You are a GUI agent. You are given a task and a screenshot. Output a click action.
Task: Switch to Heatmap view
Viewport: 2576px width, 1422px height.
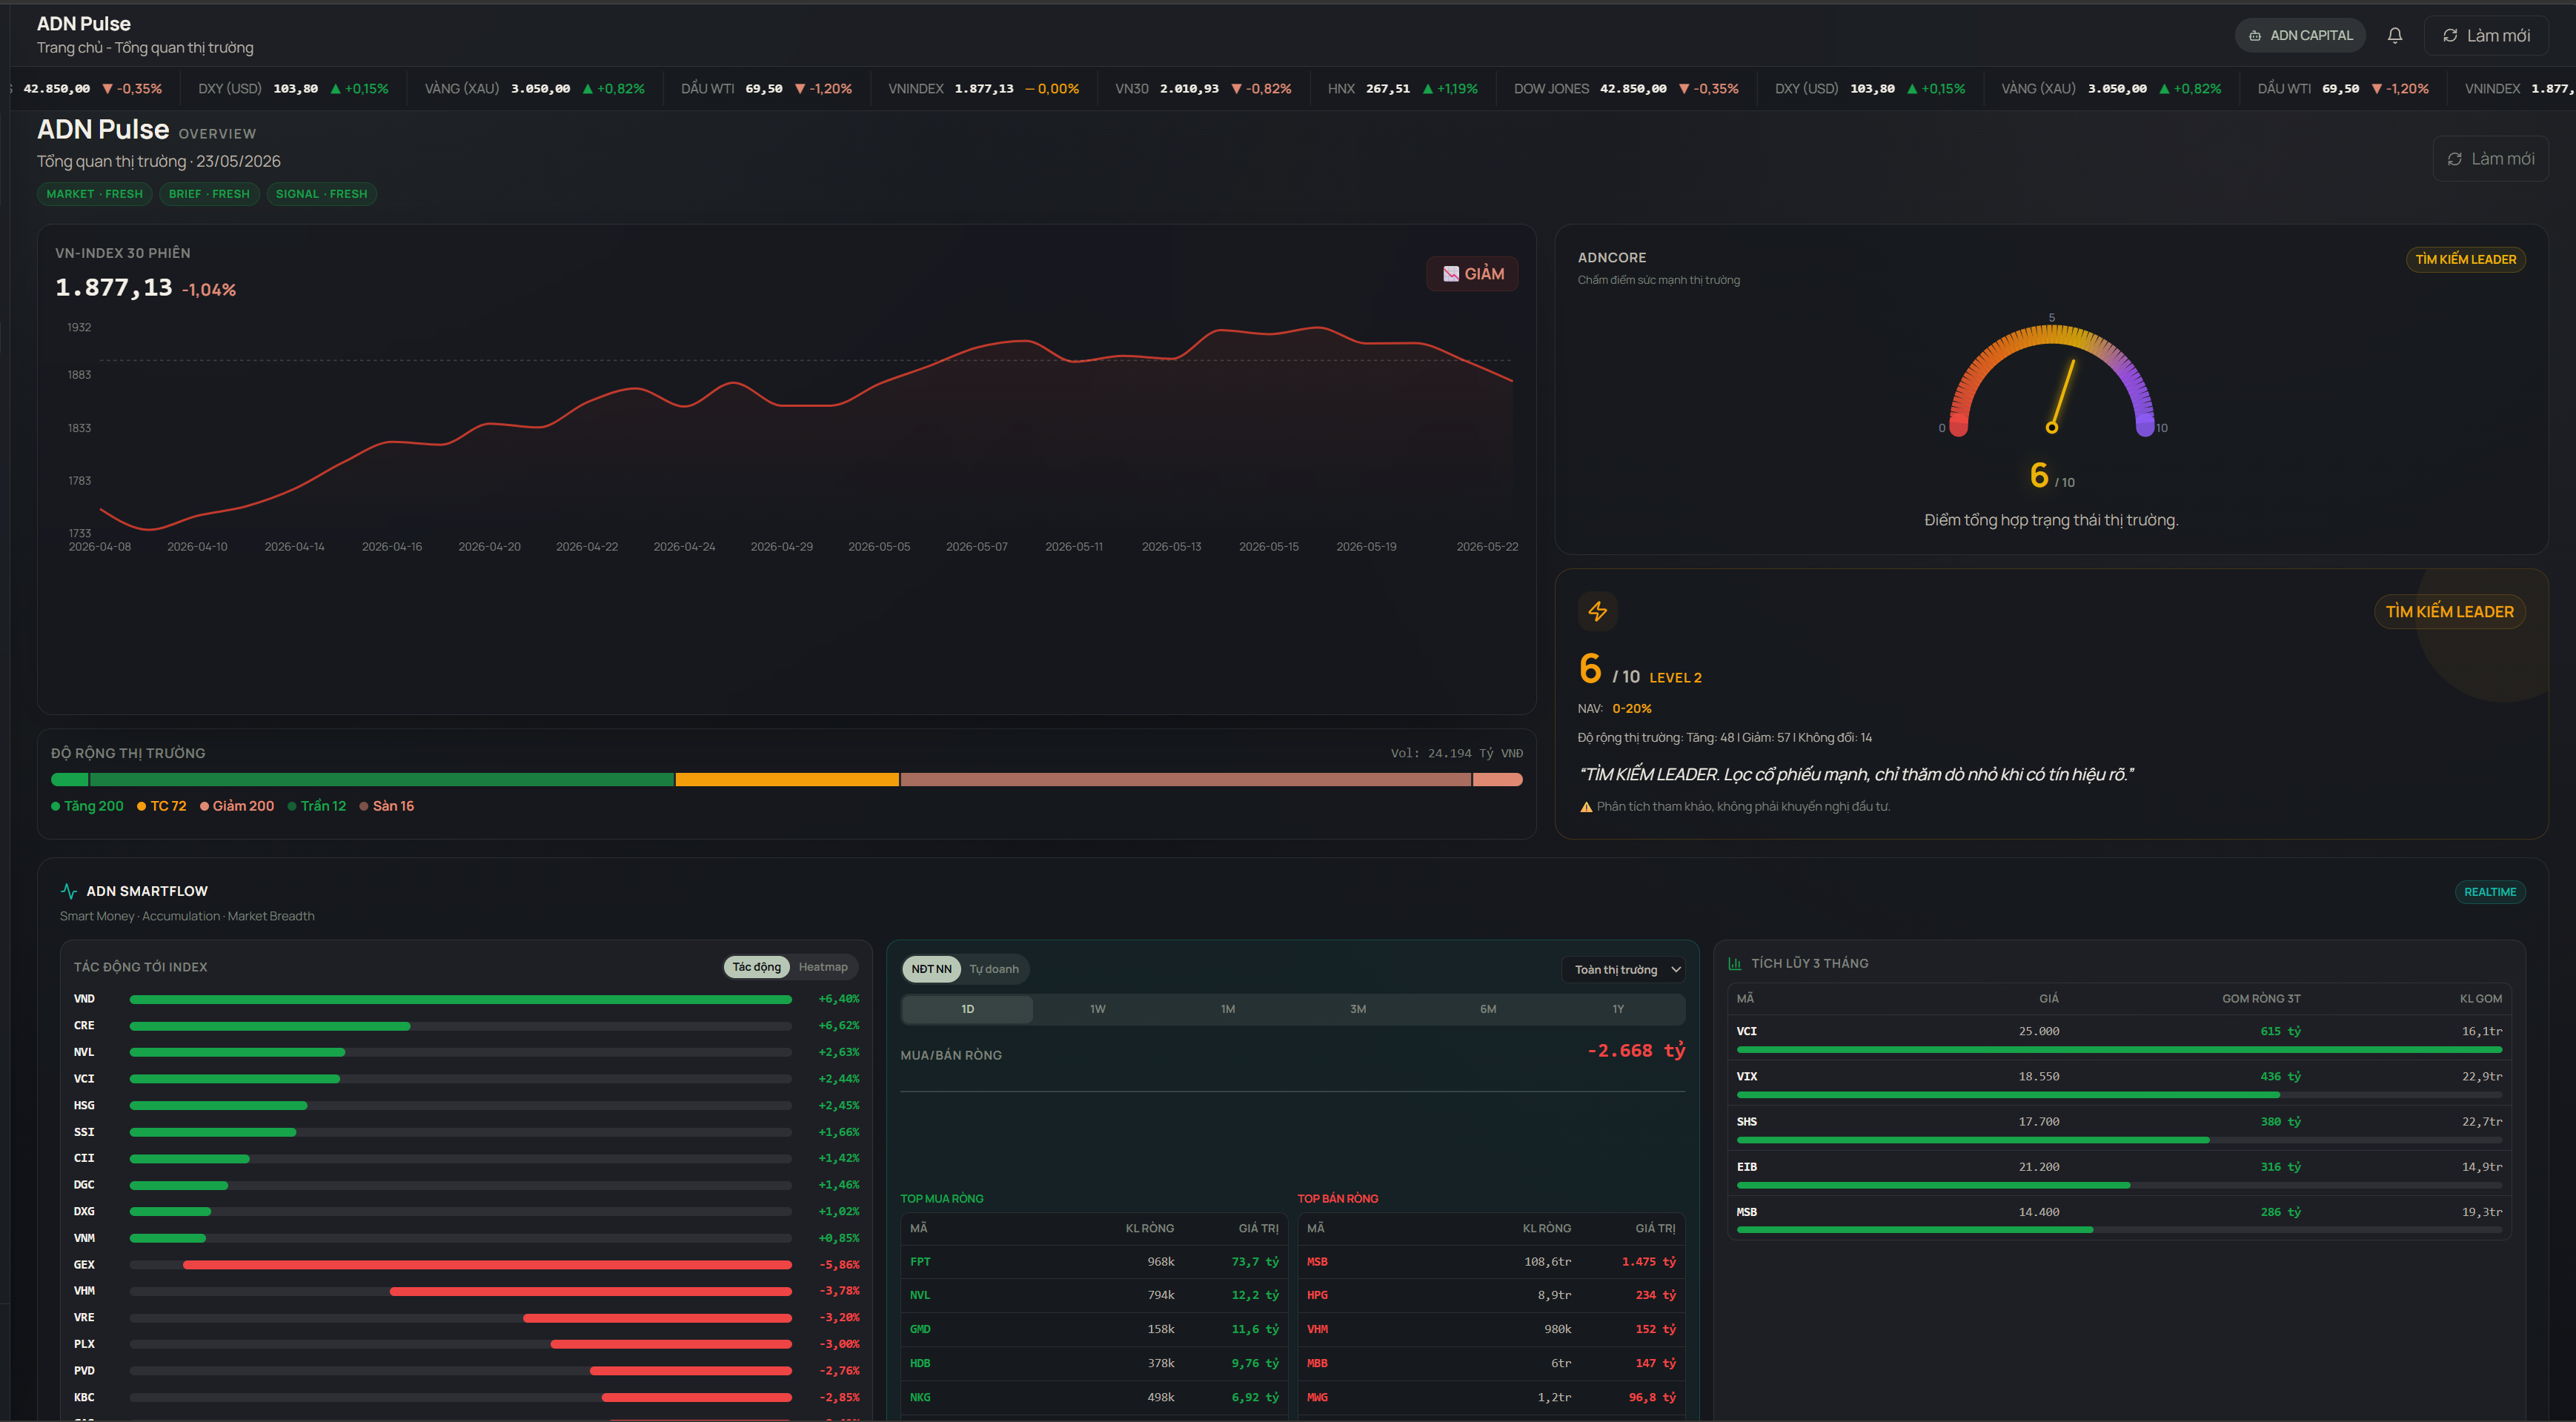[823, 966]
